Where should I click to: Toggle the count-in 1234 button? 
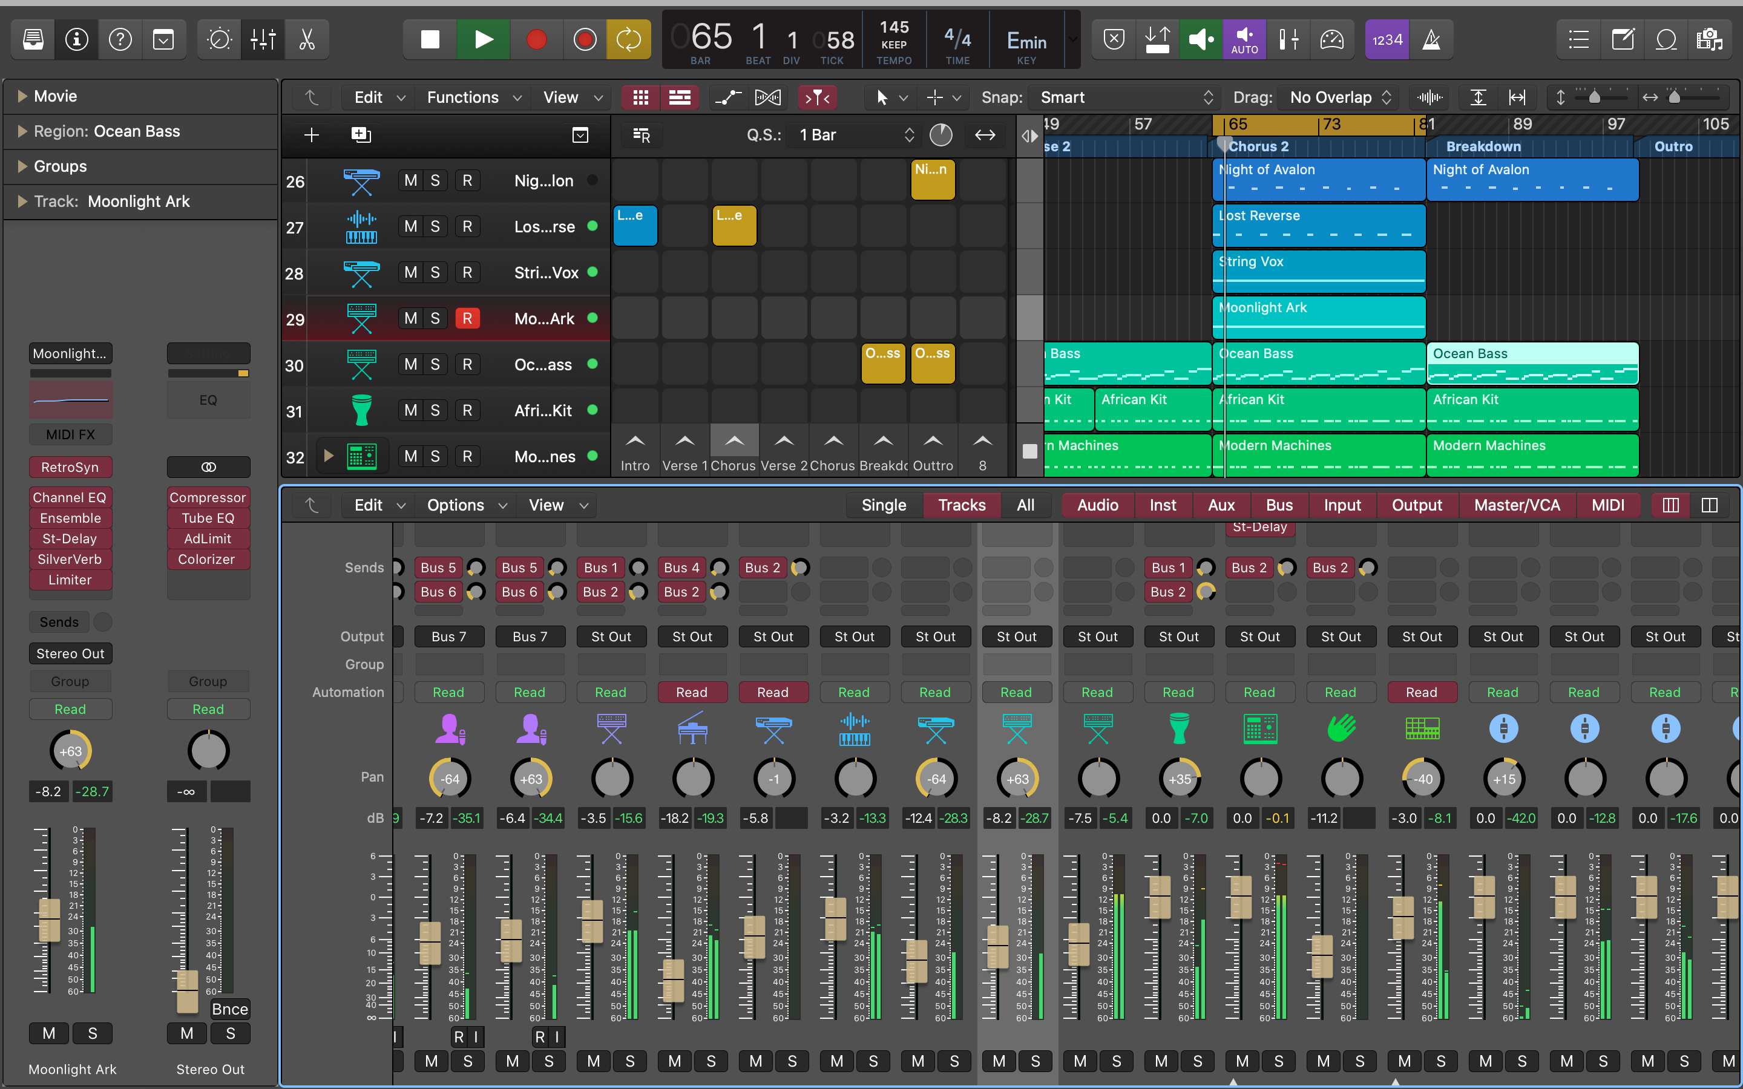(x=1387, y=39)
